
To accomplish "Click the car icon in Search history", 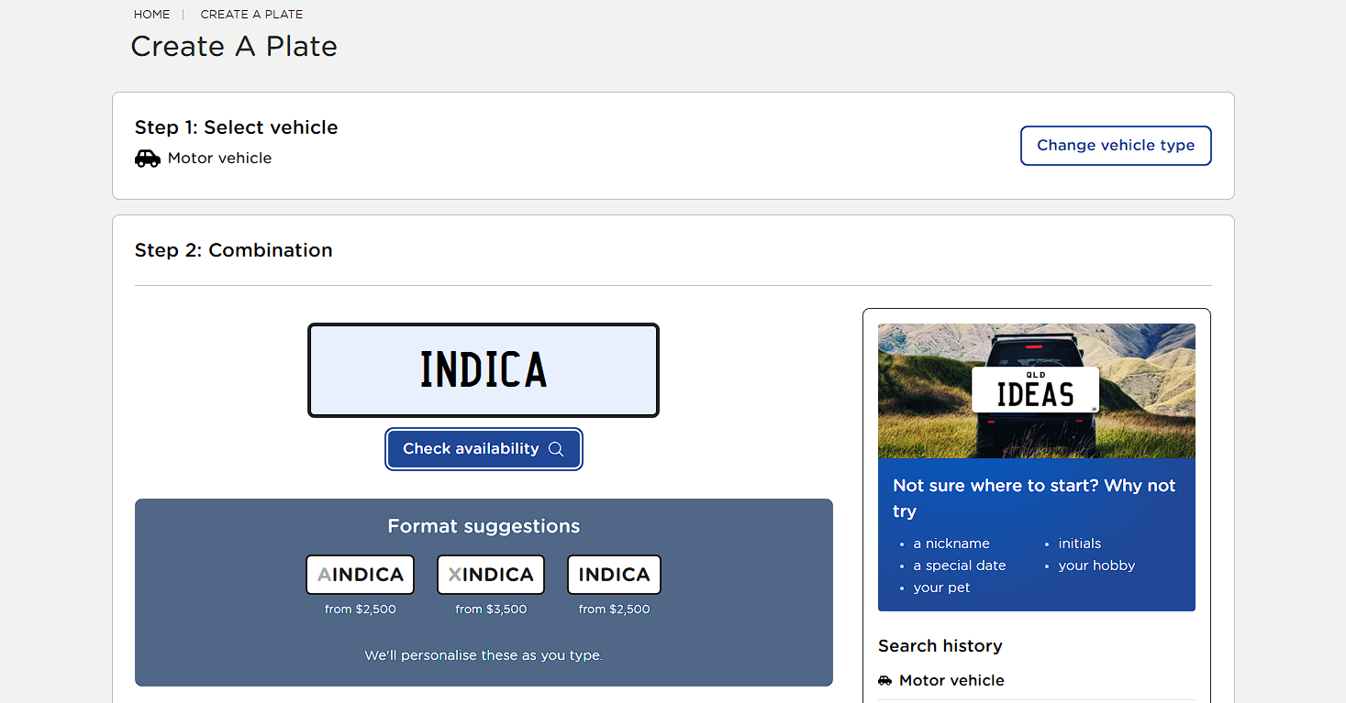I will click(884, 681).
